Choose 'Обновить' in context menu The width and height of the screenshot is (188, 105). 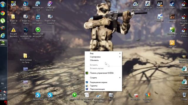(x=103, y=60)
